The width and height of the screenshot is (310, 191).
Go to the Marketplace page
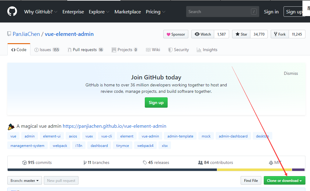[x=128, y=12]
